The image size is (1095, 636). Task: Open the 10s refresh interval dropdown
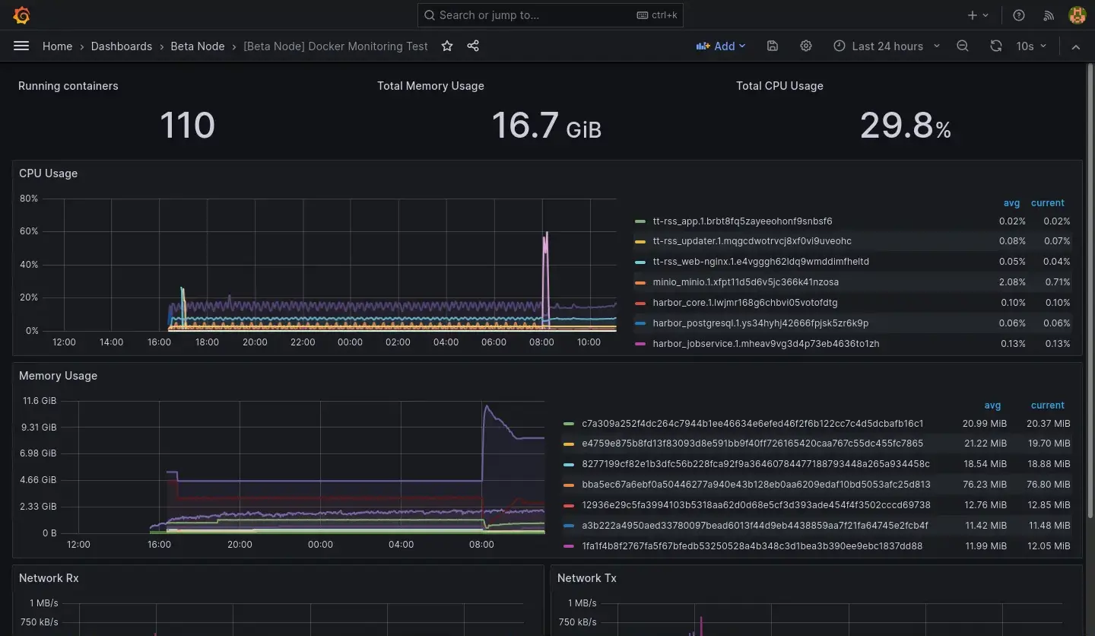click(1032, 46)
